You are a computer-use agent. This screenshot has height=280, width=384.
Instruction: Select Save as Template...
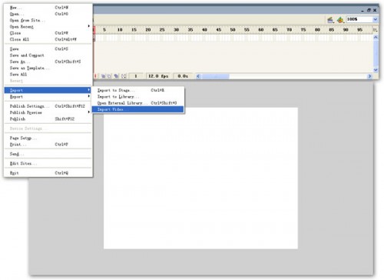pos(48,68)
